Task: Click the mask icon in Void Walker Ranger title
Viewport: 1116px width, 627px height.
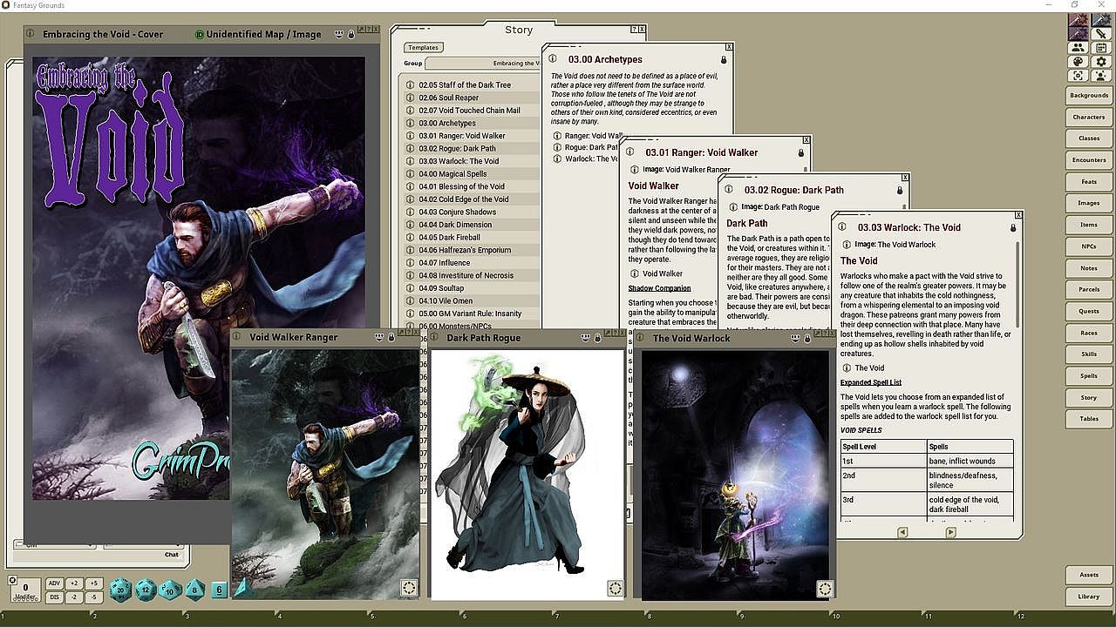Action: pyautogui.click(x=379, y=337)
